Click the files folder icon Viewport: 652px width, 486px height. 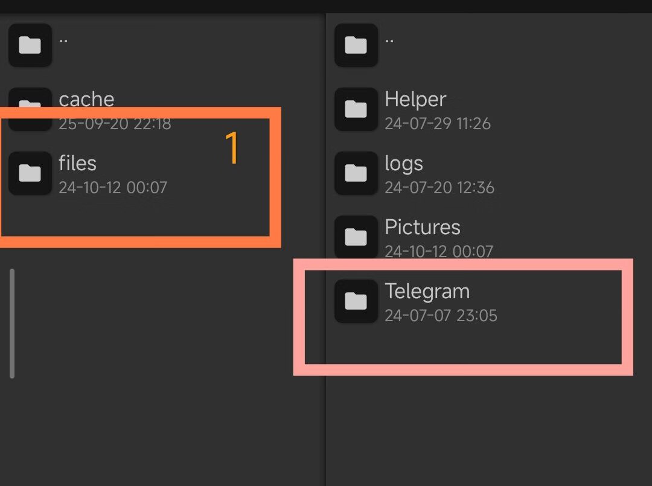tap(30, 173)
